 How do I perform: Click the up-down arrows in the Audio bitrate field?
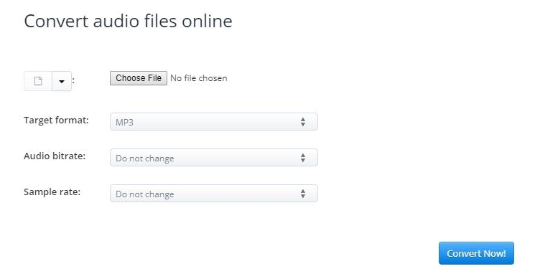303,158
